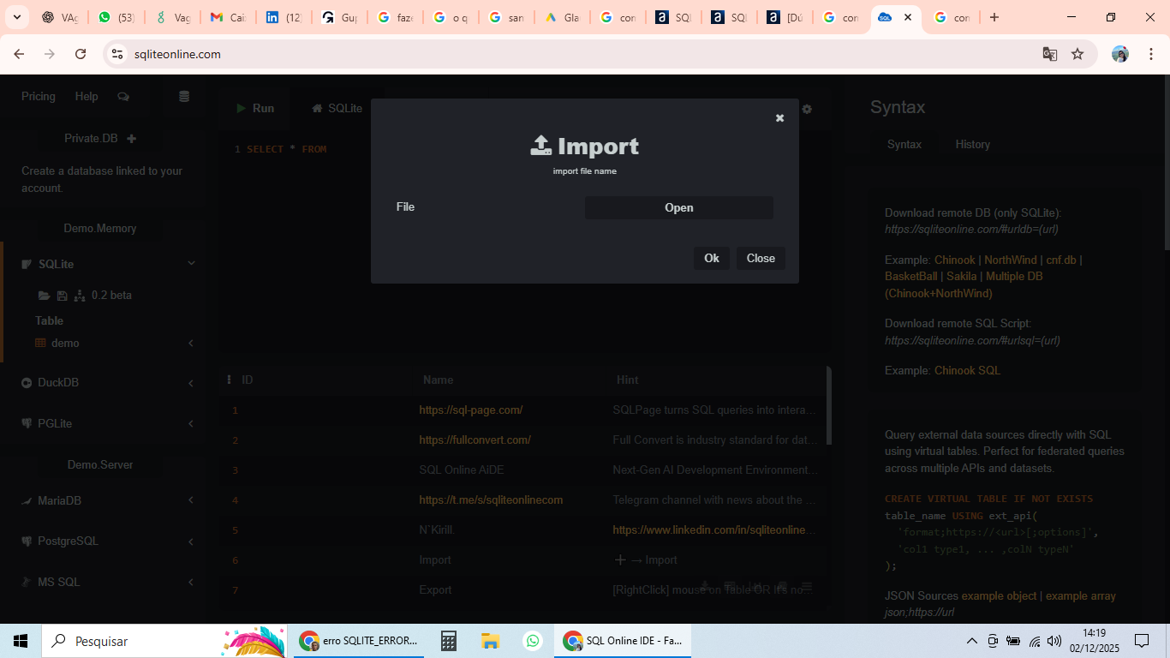Open the Pricing page link
Image resolution: width=1170 pixels, height=658 pixels.
39,97
